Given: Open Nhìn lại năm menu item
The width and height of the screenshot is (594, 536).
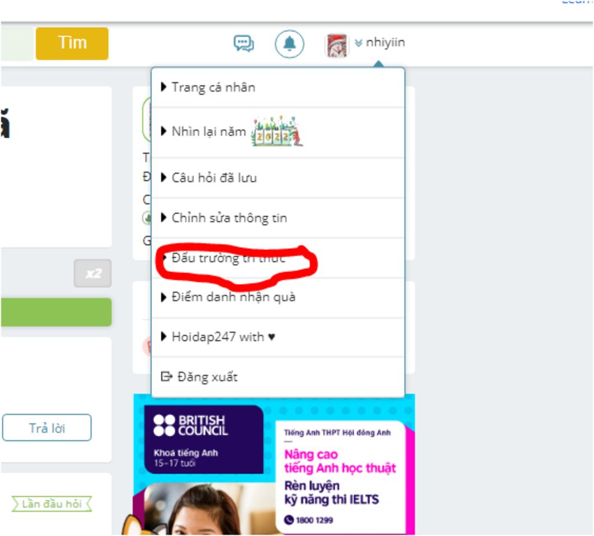Looking at the screenshot, I should (278, 132).
